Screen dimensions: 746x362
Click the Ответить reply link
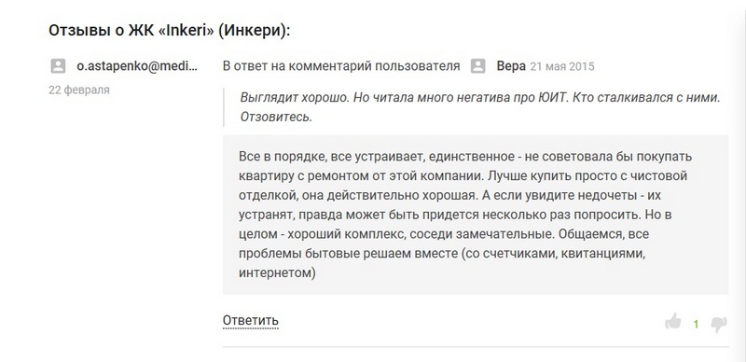(x=250, y=320)
